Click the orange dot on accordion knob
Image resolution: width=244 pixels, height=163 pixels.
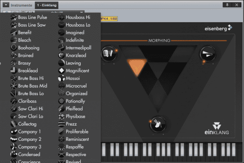click(x=116, y=51)
